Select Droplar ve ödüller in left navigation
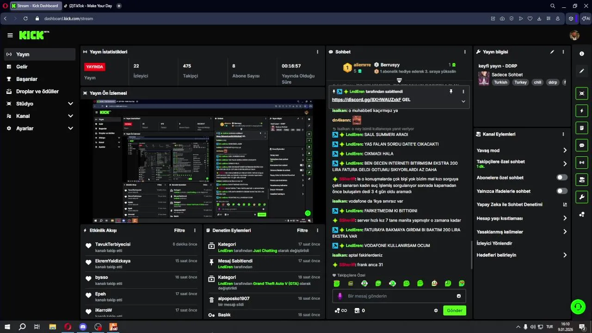Viewport: 592px width, 333px height. [39, 92]
